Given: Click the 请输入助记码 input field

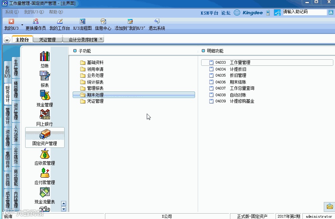Looking at the screenshot, I should [305, 12].
